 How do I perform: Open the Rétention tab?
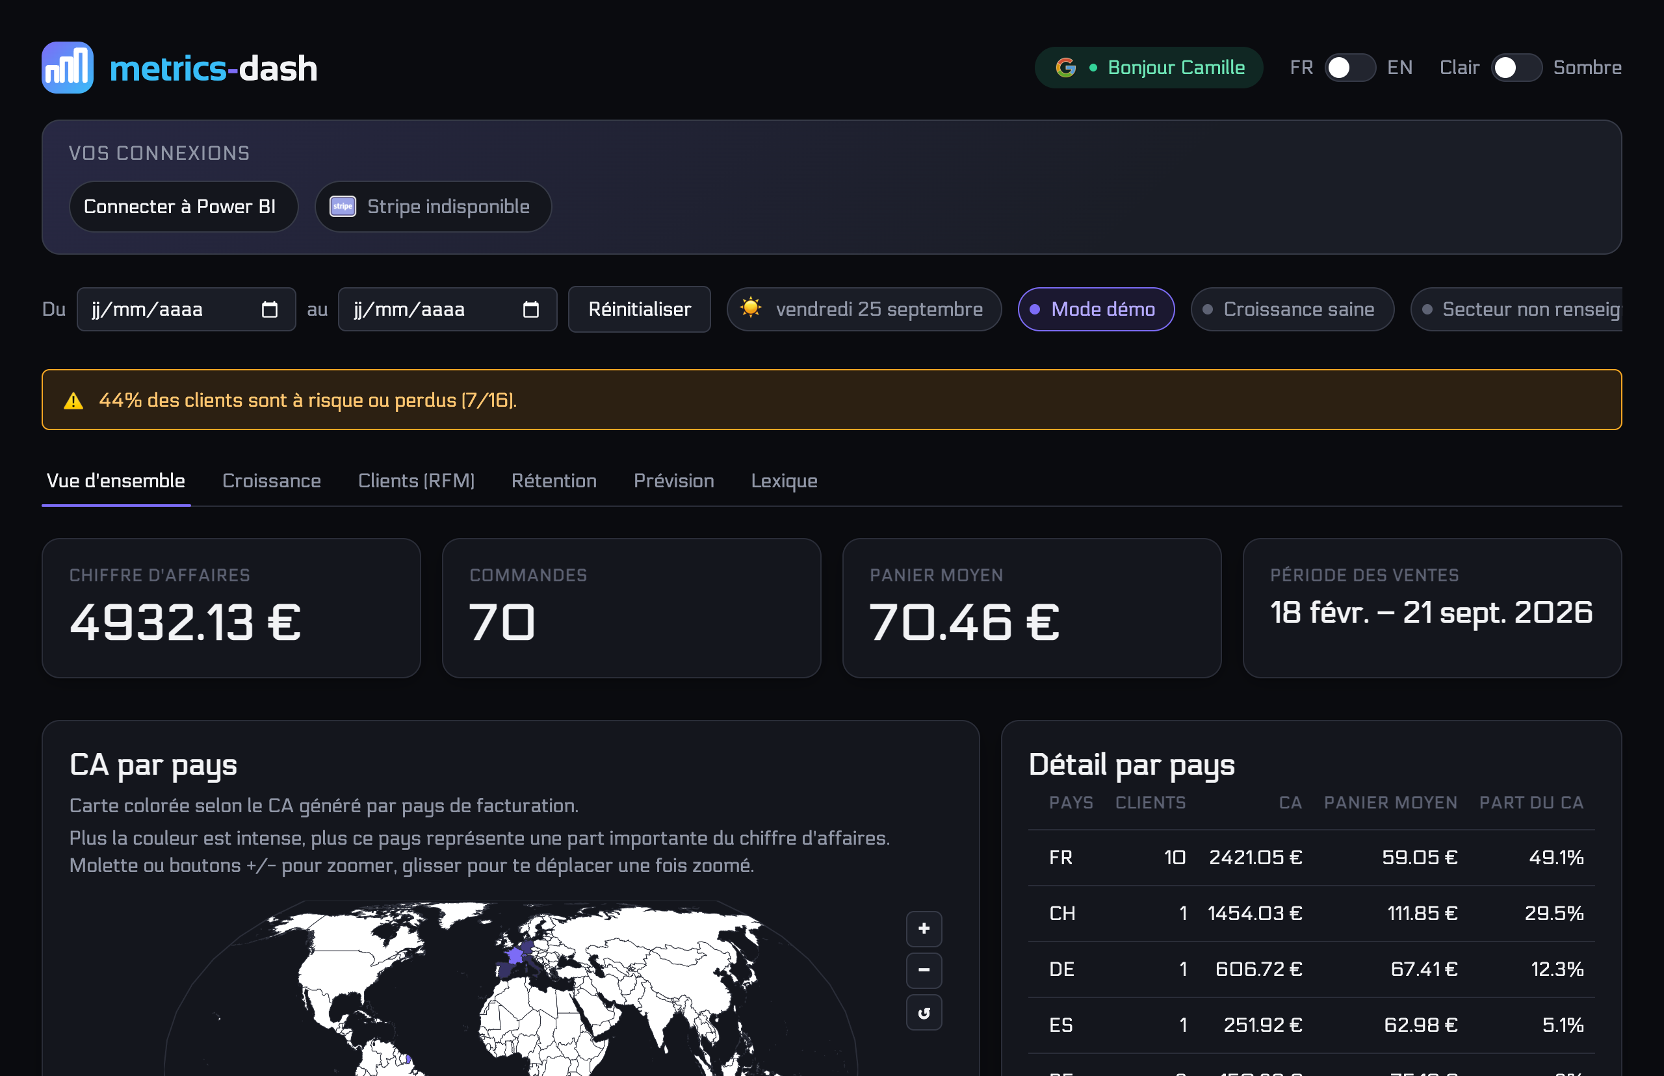coord(554,481)
